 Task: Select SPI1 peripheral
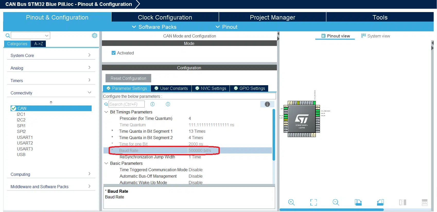21,126
